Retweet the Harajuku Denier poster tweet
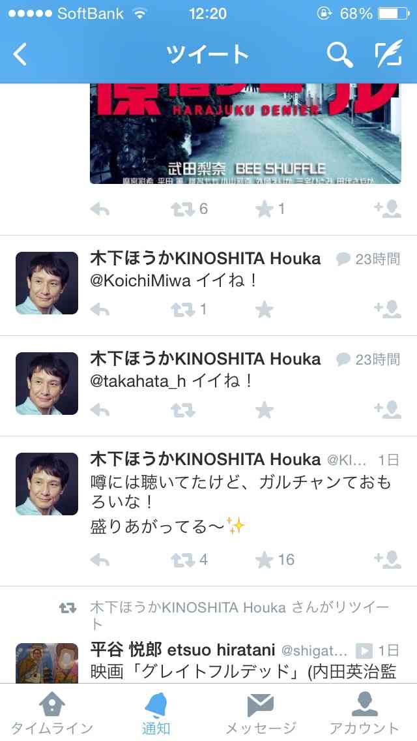The width and height of the screenshot is (417, 741). [x=182, y=209]
